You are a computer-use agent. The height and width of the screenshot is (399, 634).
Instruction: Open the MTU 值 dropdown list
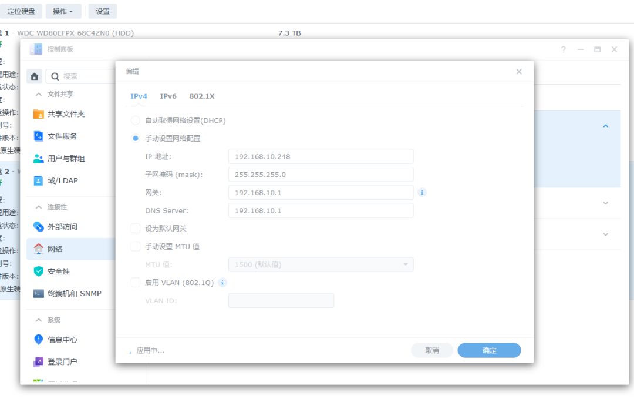[321, 265]
